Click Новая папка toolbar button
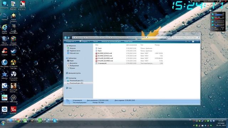This screenshot has height=128, width=228. coord(128,42)
